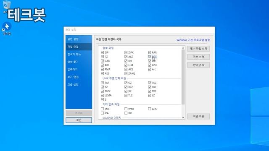Enable the JAR checkbox
Image resolution: width=269 pixels, height=151 pixels.
(103, 109)
